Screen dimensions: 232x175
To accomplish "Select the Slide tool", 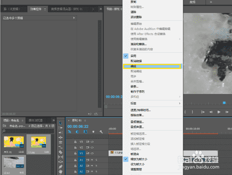I will [60, 162].
